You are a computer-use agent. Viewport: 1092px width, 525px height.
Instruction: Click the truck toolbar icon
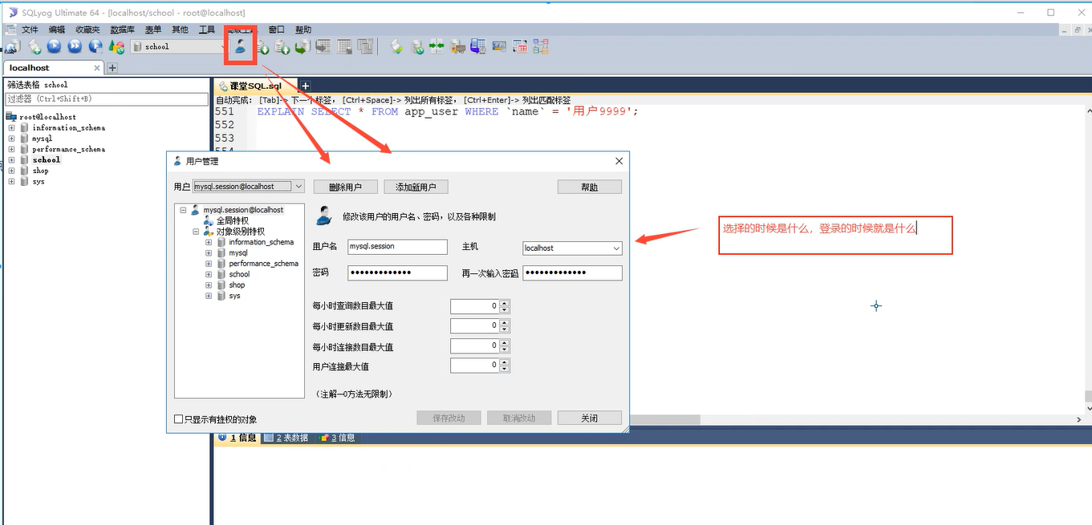pos(457,46)
